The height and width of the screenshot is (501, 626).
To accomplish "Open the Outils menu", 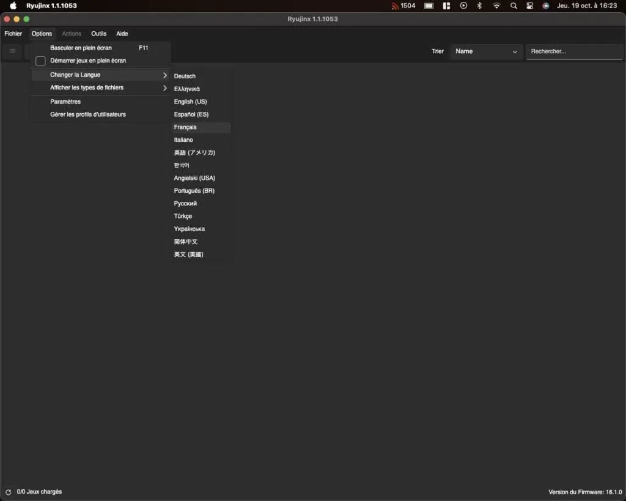I will (x=98, y=34).
